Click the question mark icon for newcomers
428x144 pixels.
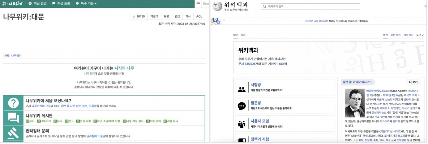(13, 103)
